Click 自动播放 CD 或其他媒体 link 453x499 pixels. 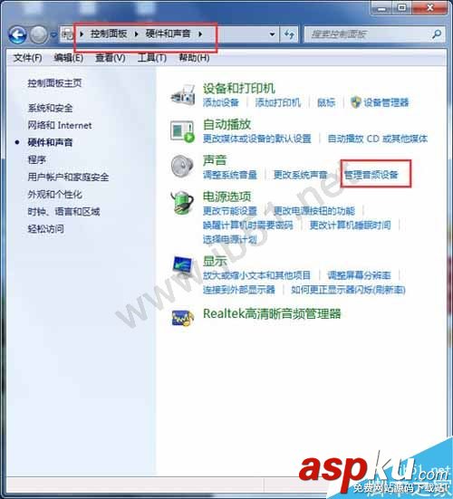378,139
